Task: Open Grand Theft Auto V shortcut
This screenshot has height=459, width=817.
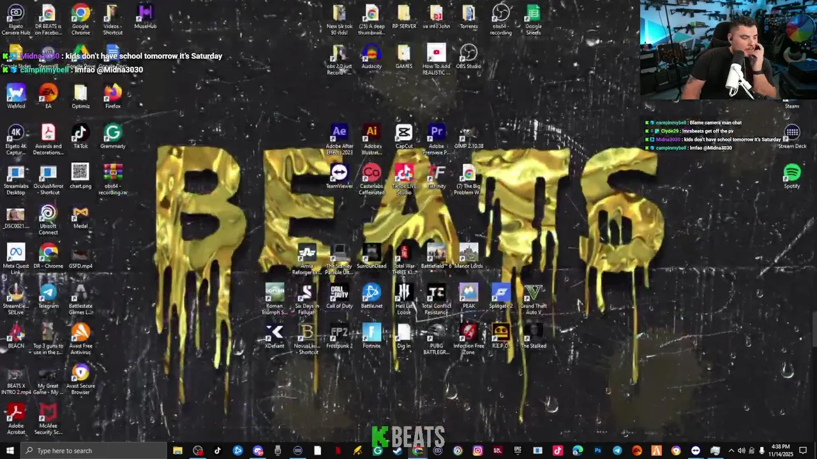Action: click(534, 300)
